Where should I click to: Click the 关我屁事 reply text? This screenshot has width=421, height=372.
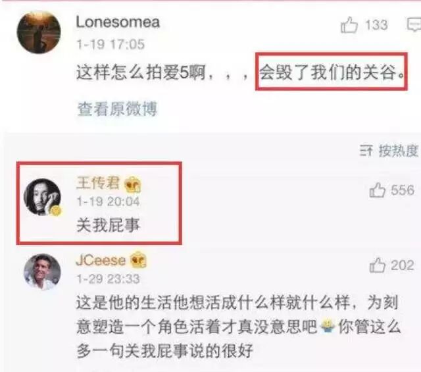(x=108, y=225)
